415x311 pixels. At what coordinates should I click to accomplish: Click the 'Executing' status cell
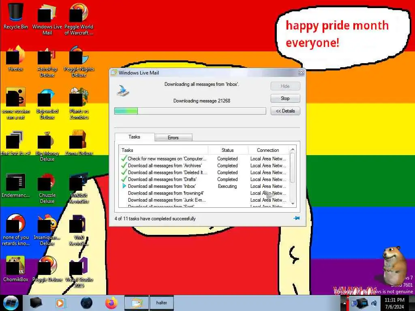pos(227,186)
